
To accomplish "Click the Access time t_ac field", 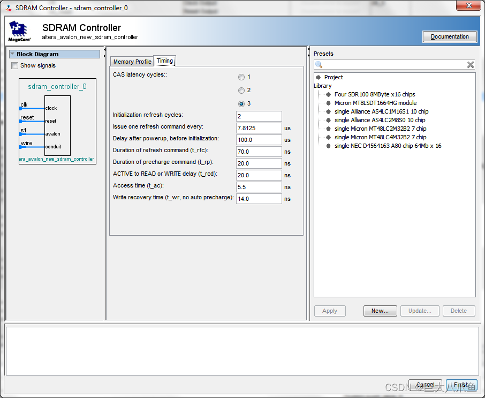I will click(259, 187).
